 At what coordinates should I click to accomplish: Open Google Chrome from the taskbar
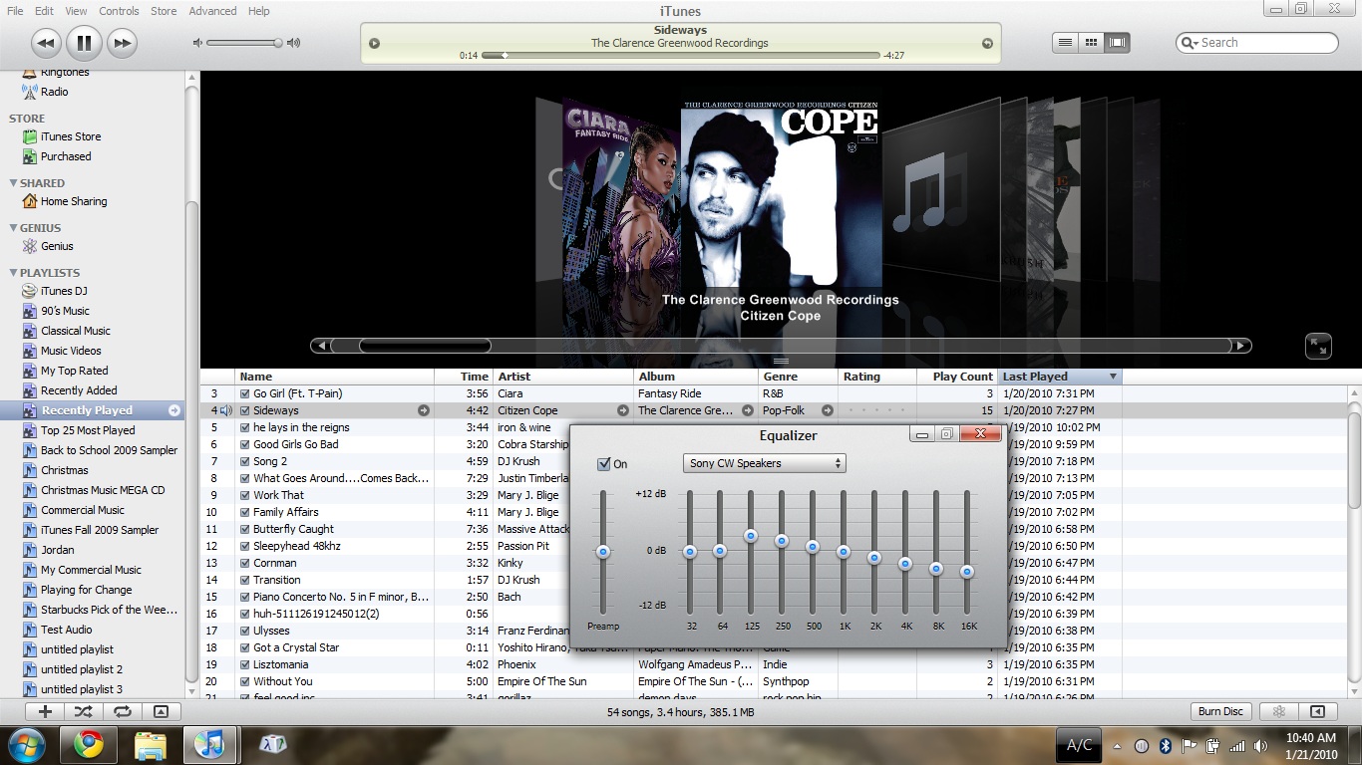[x=88, y=745]
